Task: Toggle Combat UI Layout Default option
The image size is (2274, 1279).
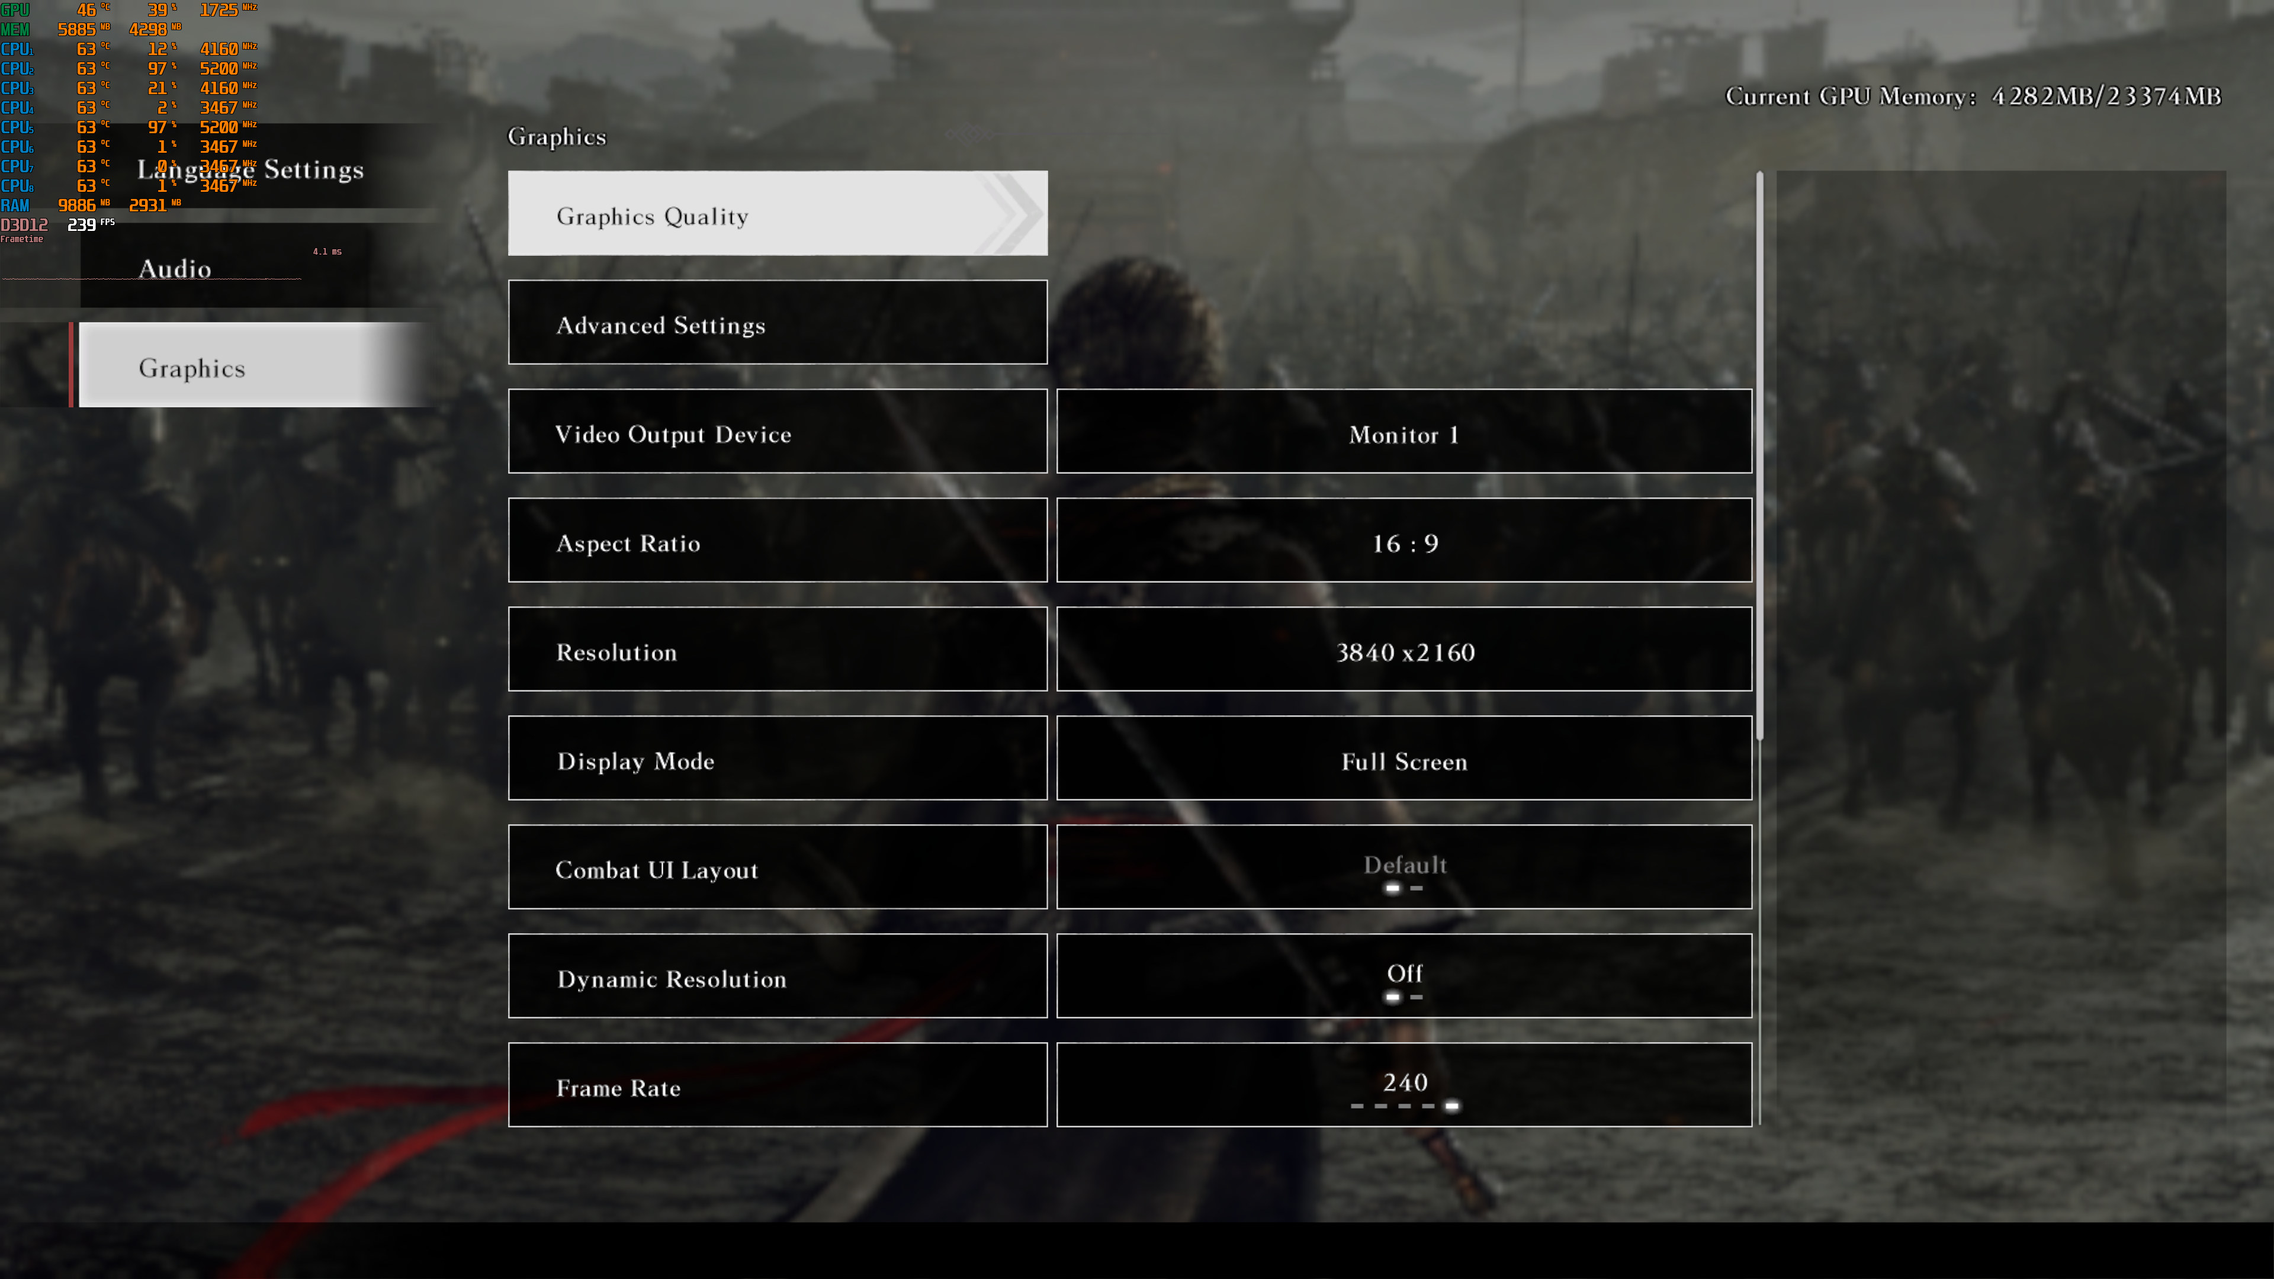Action: pos(1403,867)
